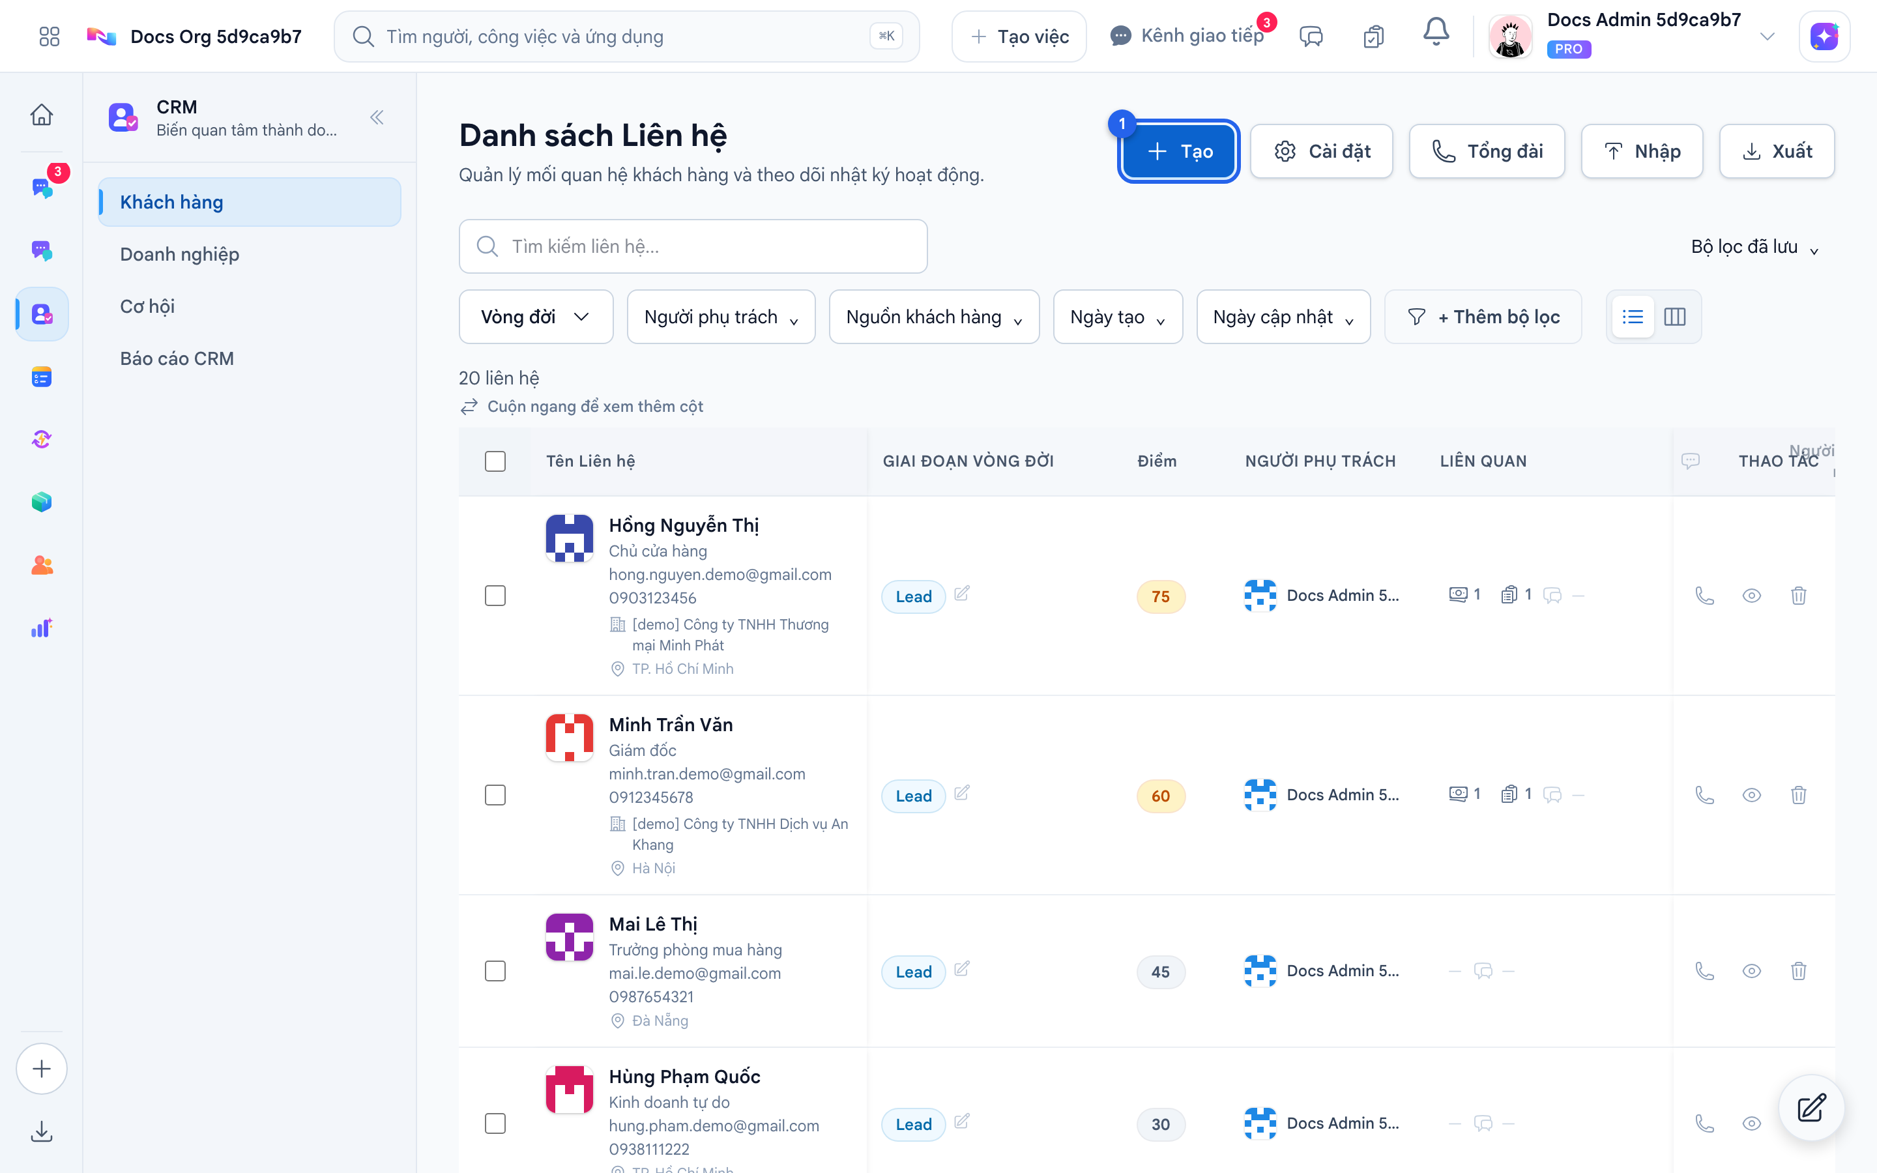Expand the Nguồn khách hàng filter
This screenshot has width=1877, height=1173.
click(934, 317)
